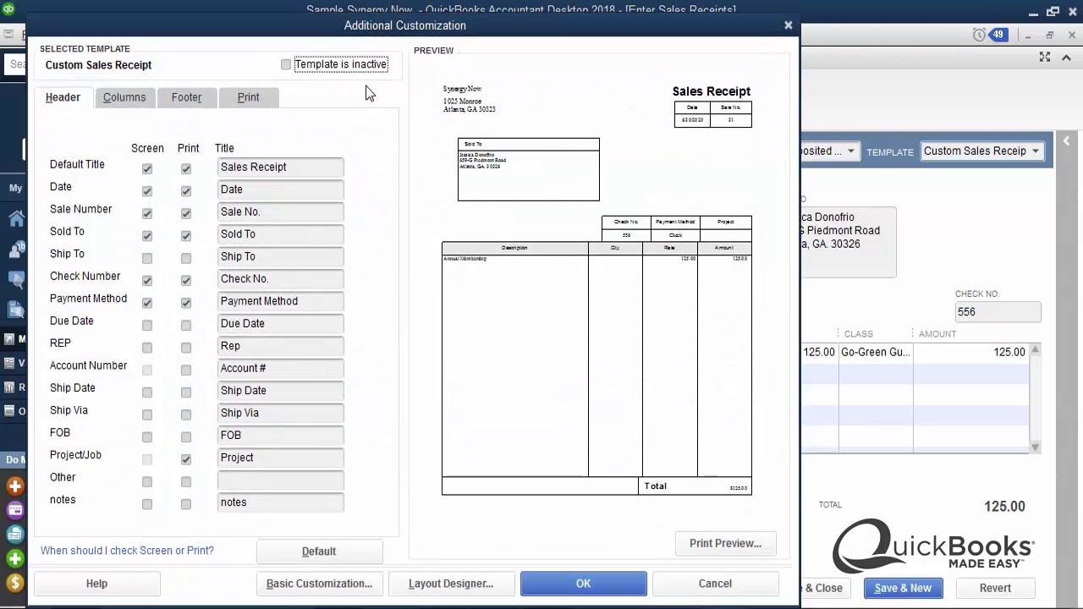This screenshot has width=1083, height=609.
Task: Toggle the Template is inactive checkbox
Action: coord(286,64)
